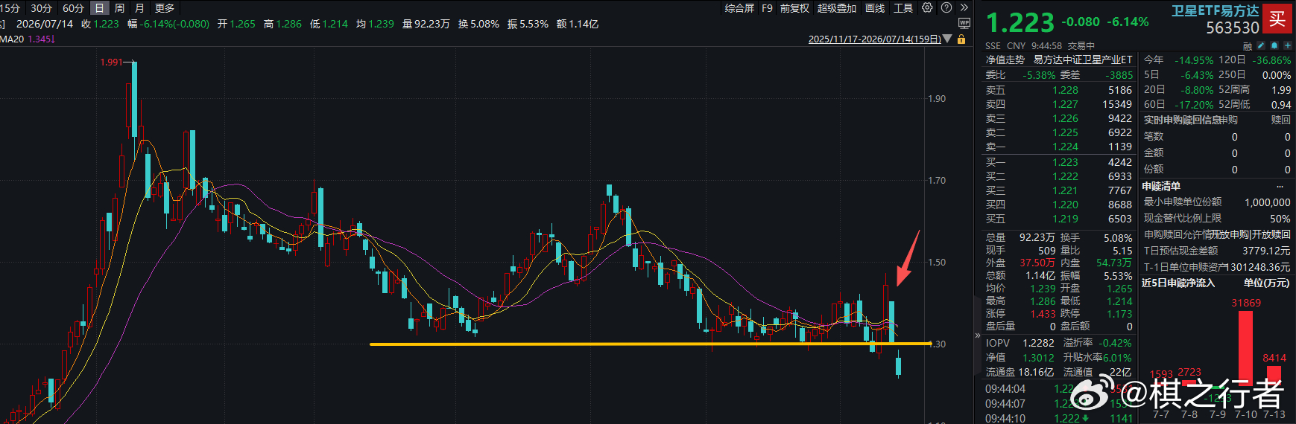Enable 画线 drawing mode
Image resolution: width=1296 pixels, height=424 pixels.
[x=875, y=8]
